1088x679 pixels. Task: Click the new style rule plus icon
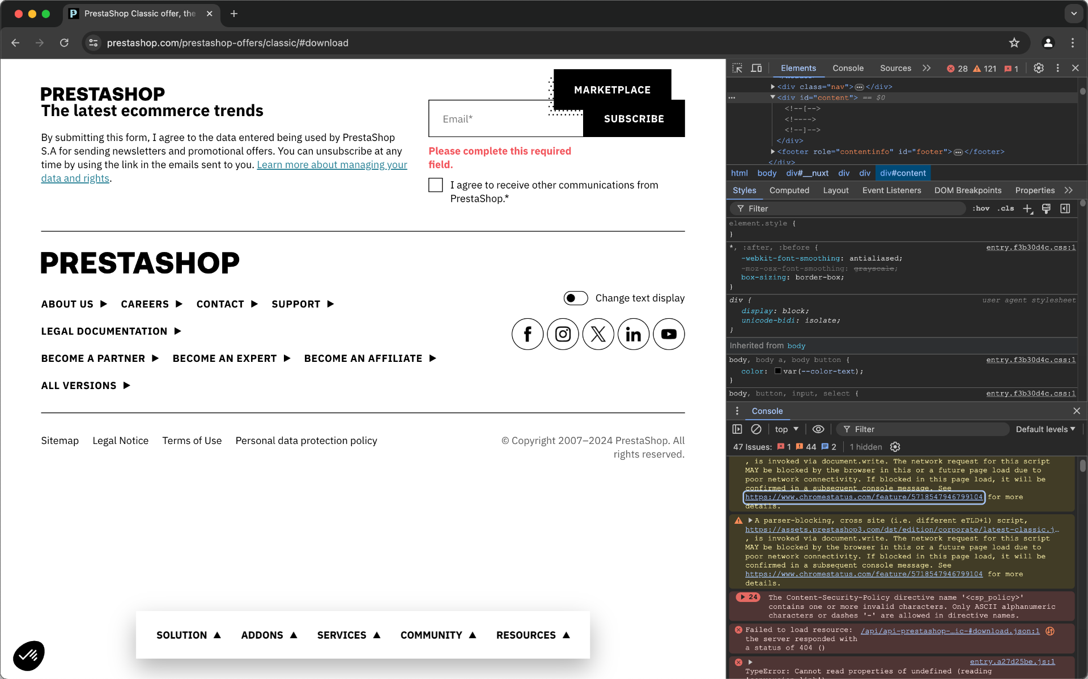click(1027, 209)
